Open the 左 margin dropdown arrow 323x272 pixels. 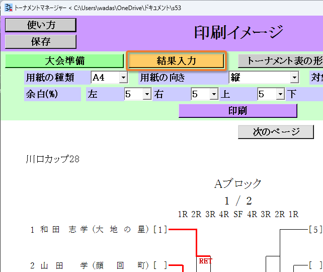click(x=147, y=94)
